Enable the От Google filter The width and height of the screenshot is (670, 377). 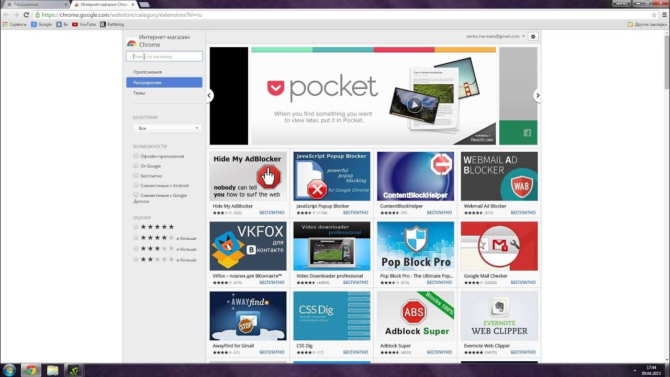click(136, 165)
